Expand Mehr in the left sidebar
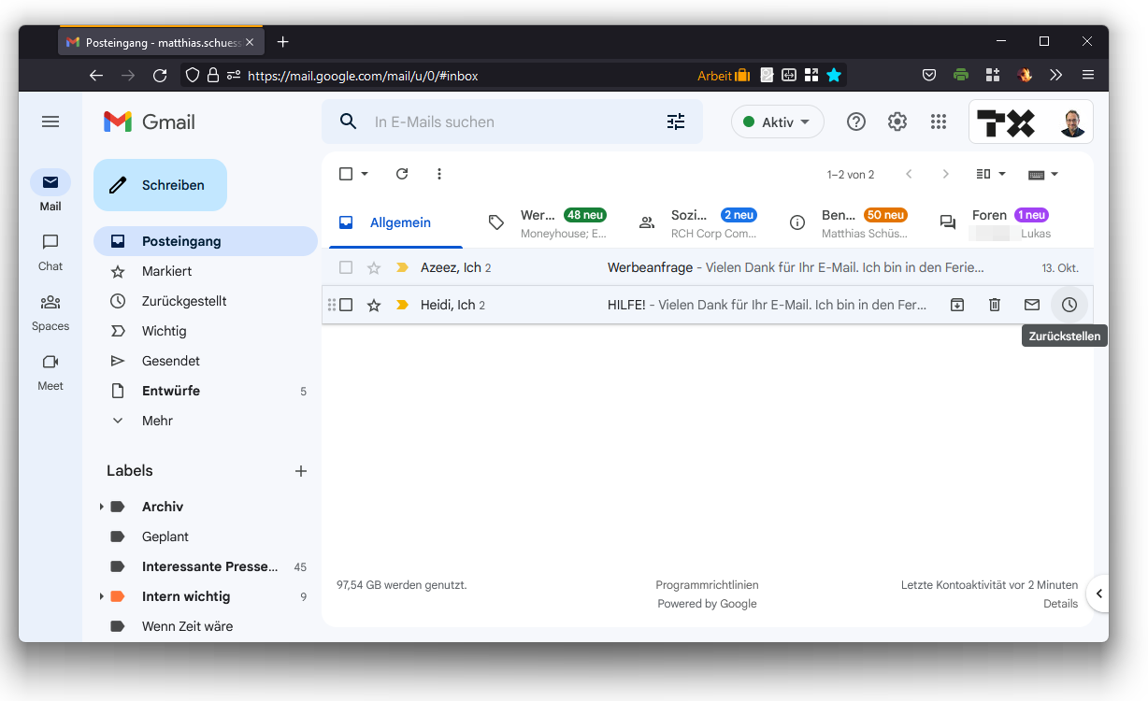The width and height of the screenshot is (1148, 701). (157, 421)
